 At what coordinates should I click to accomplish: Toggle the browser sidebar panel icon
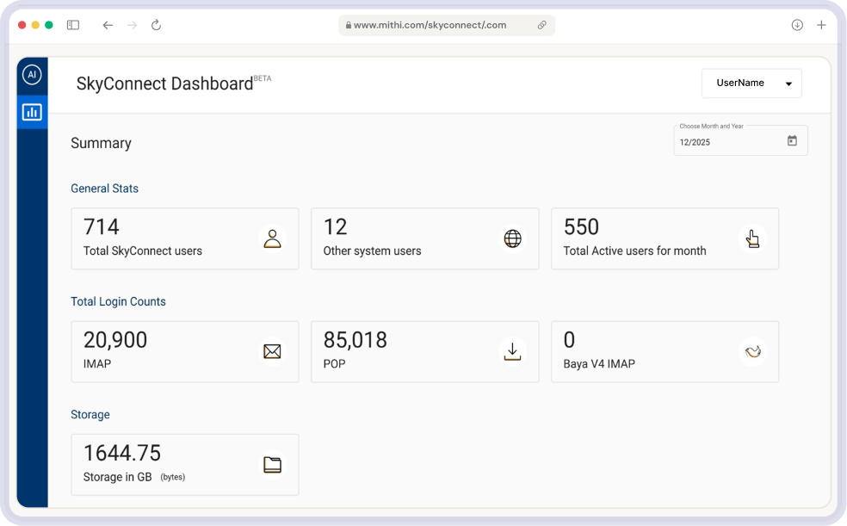pos(73,25)
